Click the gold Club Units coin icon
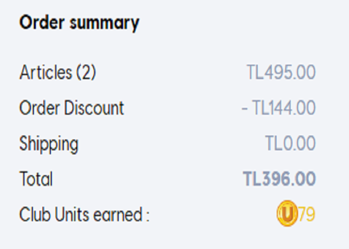 point(287,214)
